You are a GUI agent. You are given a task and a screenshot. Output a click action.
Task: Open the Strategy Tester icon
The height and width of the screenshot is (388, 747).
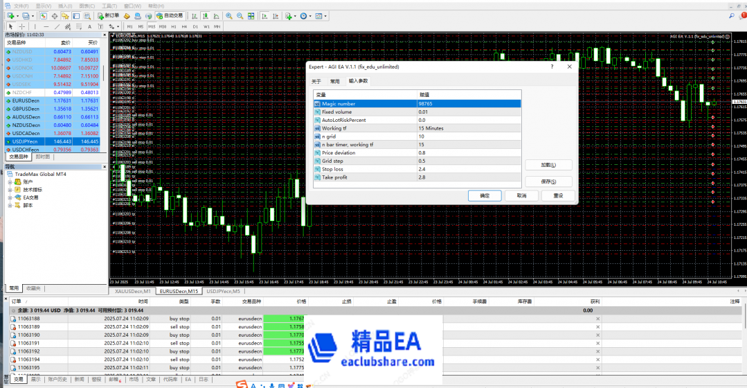pos(87,16)
